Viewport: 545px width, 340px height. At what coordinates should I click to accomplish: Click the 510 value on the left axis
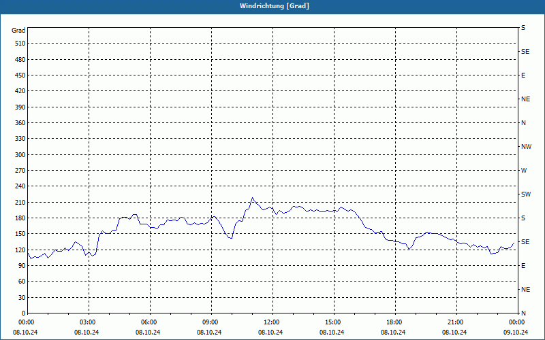click(20, 44)
